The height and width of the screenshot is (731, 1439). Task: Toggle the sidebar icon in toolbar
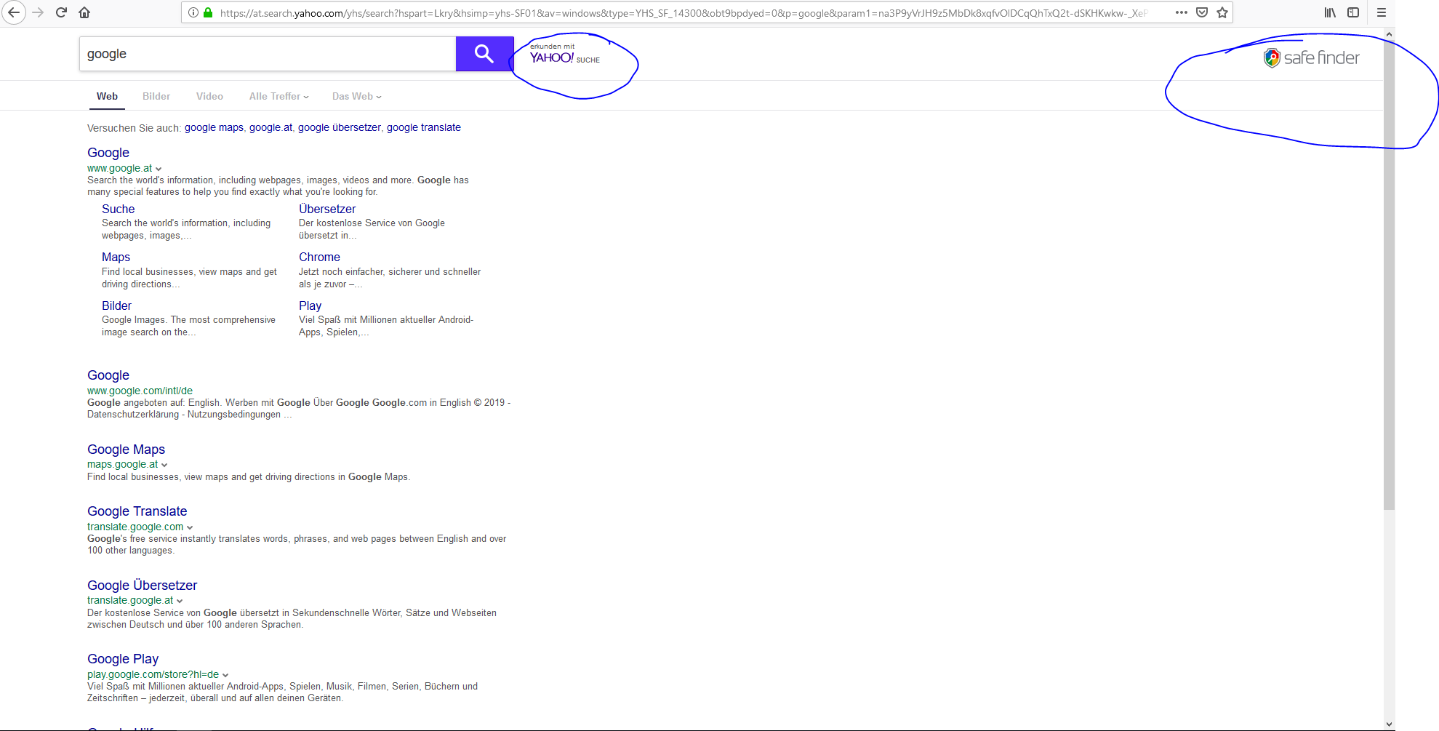click(x=1353, y=12)
